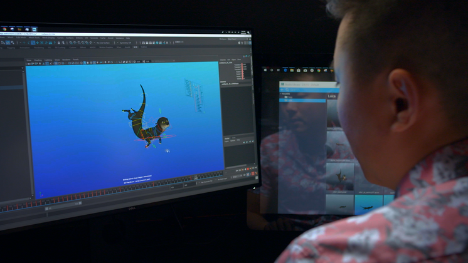Screen dimensions: 468x263
Task: Go to end of playback range
Action: click(x=256, y=168)
